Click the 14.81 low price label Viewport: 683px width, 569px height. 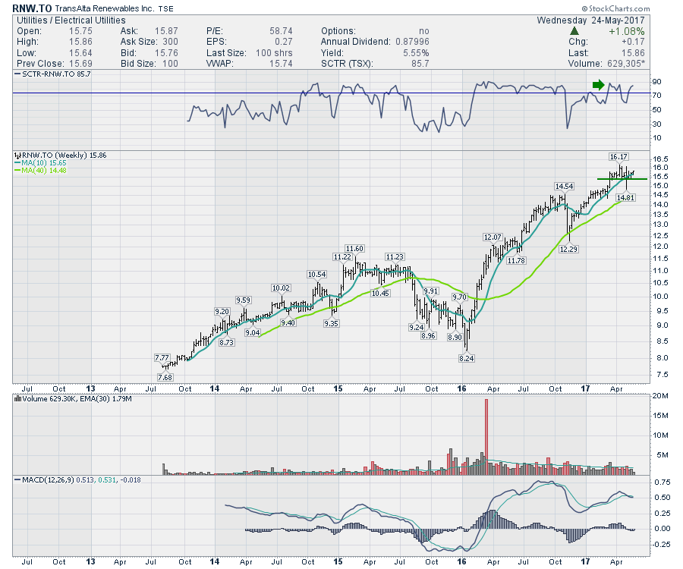pyautogui.click(x=625, y=198)
